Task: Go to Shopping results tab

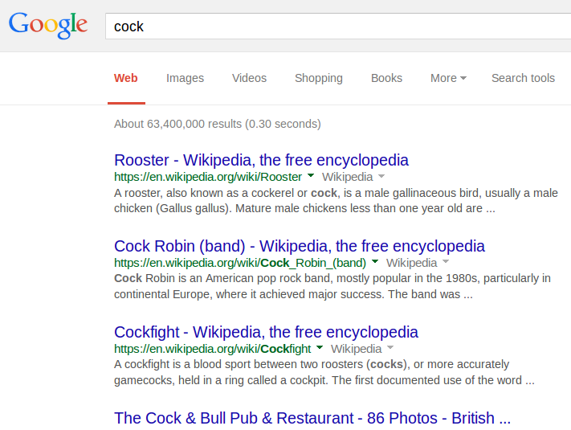Action: tap(318, 78)
